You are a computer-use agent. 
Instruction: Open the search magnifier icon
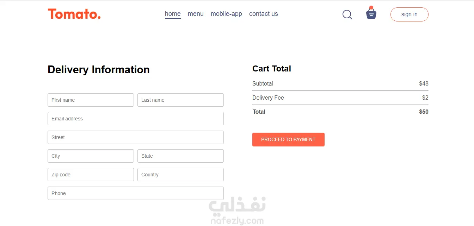[x=347, y=14]
